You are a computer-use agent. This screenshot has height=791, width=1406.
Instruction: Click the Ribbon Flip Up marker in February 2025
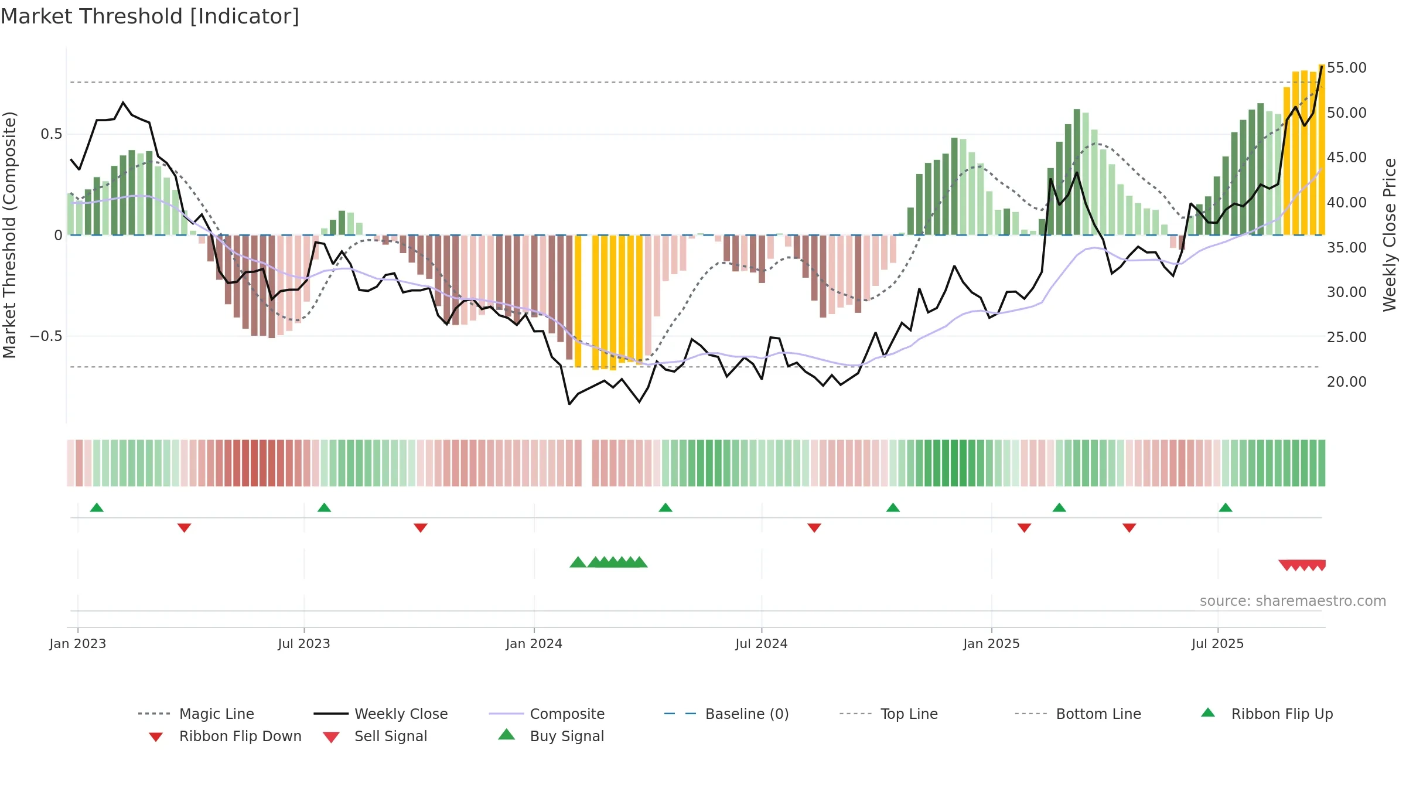(x=1059, y=507)
